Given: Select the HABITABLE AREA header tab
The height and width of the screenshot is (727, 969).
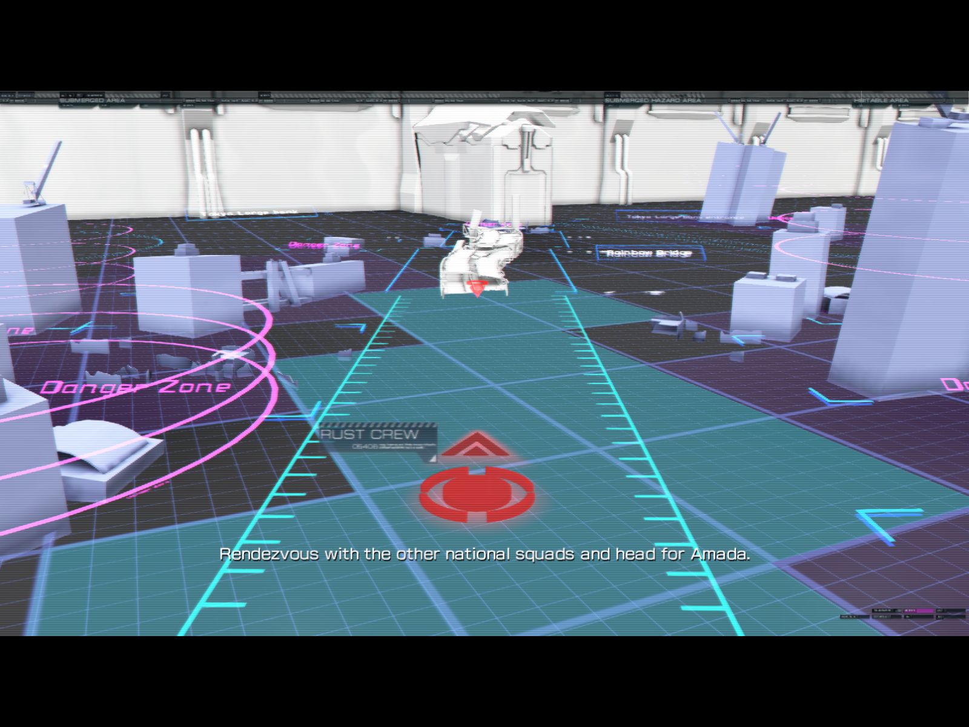Looking at the screenshot, I should pos(881,100).
